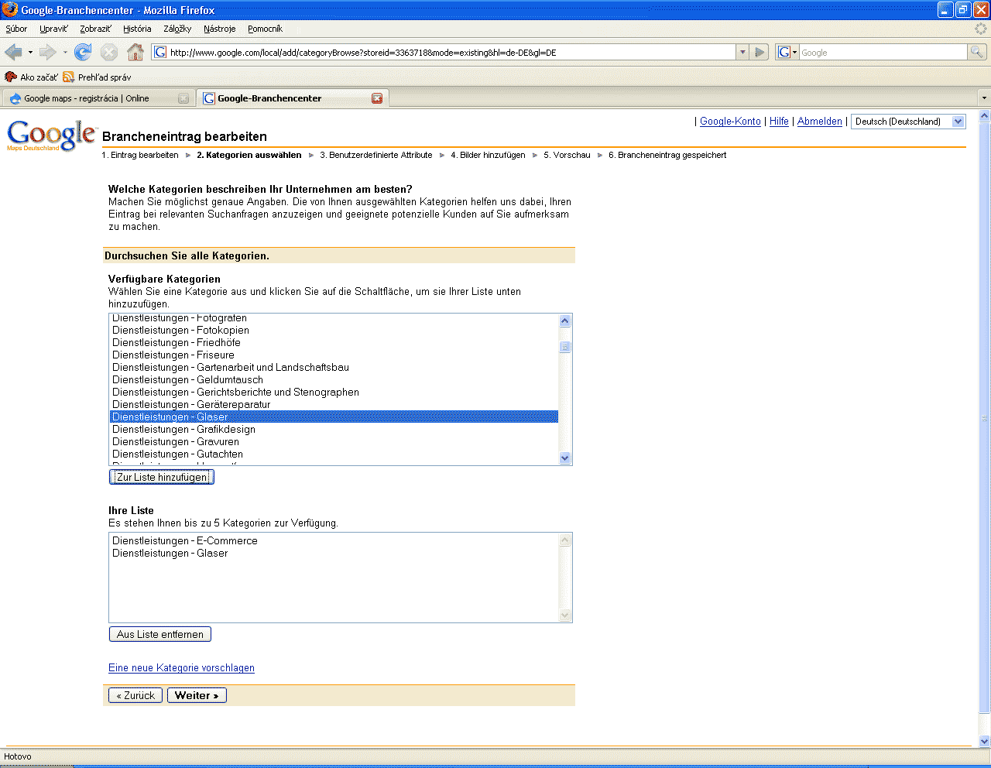
Task: Select 'Dienstleistungen - Gravuren' category
Action: pyautogui.click(x=334, y=441)
